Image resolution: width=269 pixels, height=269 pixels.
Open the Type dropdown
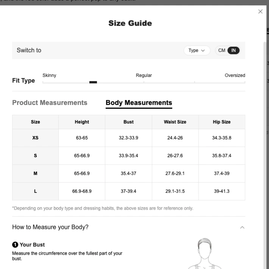tap(197, 50)
